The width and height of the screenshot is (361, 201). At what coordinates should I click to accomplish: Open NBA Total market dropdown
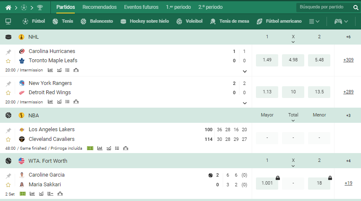click(293, 121)
